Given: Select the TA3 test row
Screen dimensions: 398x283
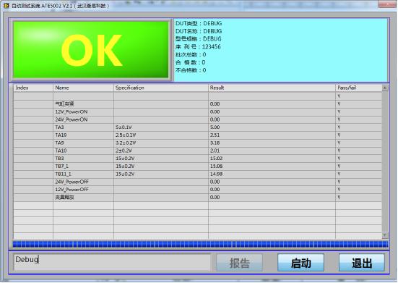Looking at the screenshot, I should (x=198, y=127).
